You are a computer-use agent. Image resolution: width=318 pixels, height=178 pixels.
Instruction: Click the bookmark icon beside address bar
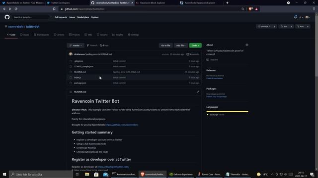coord(54,9)
